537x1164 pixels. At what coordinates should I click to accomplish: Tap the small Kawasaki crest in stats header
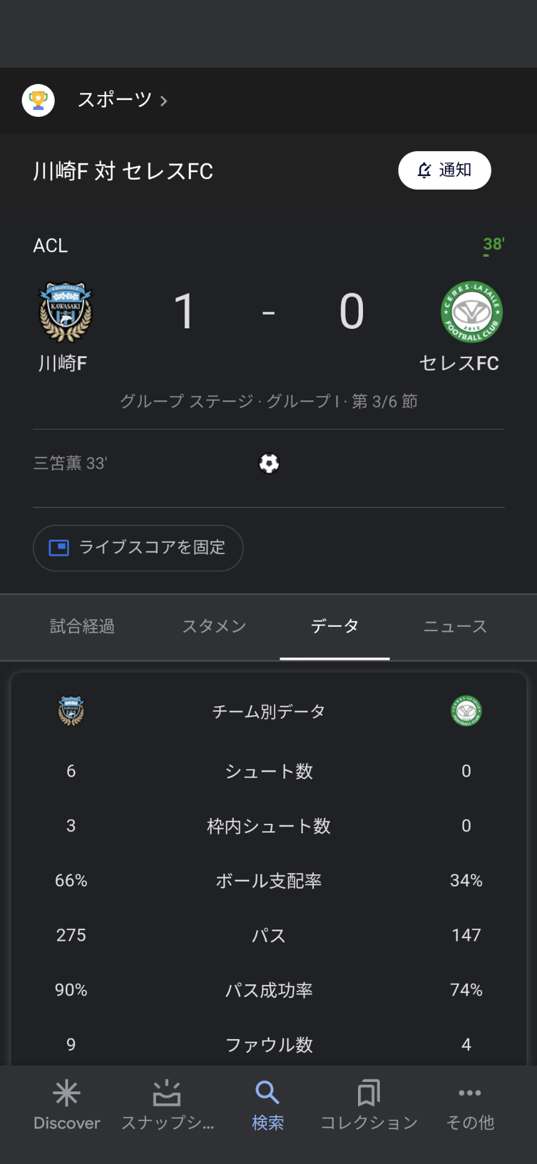click(71, 711)
